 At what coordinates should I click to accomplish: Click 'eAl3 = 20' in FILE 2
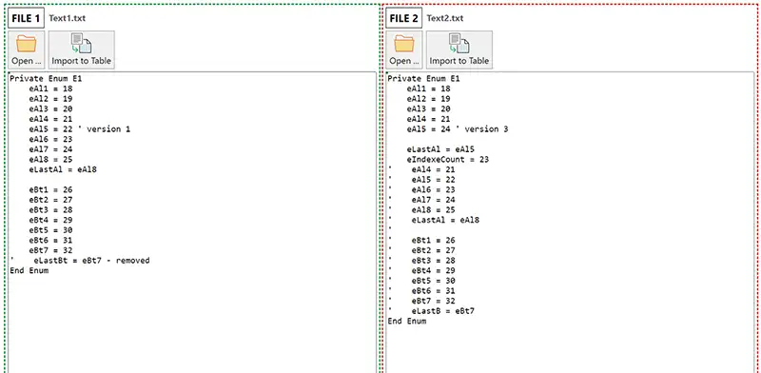[429, 108]
